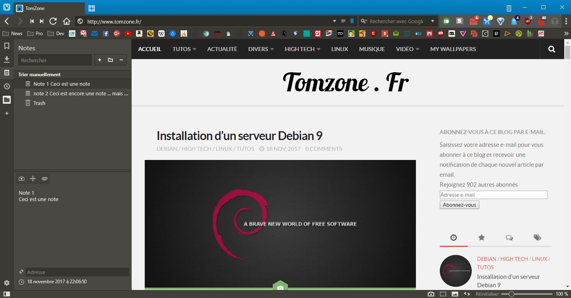Click the email address field

coord(494,195)
